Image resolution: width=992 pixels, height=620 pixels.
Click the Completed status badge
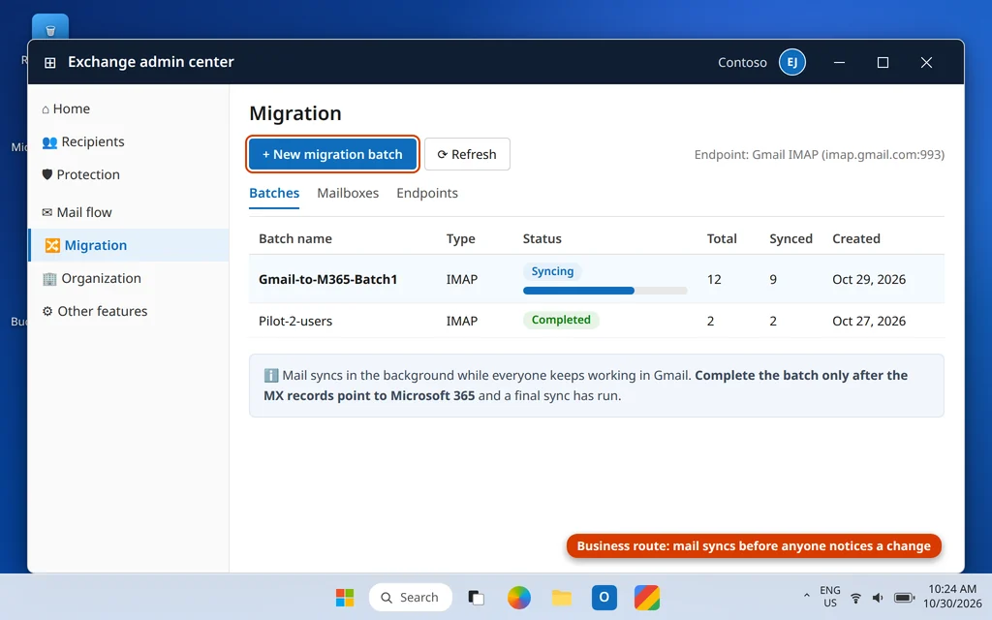pyautogui.click(x=561, y=320)
